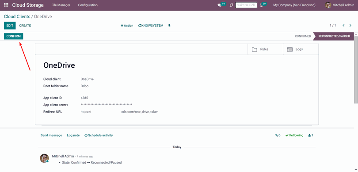
Task: Open the Action dropdown
Action: click(127, 26)
